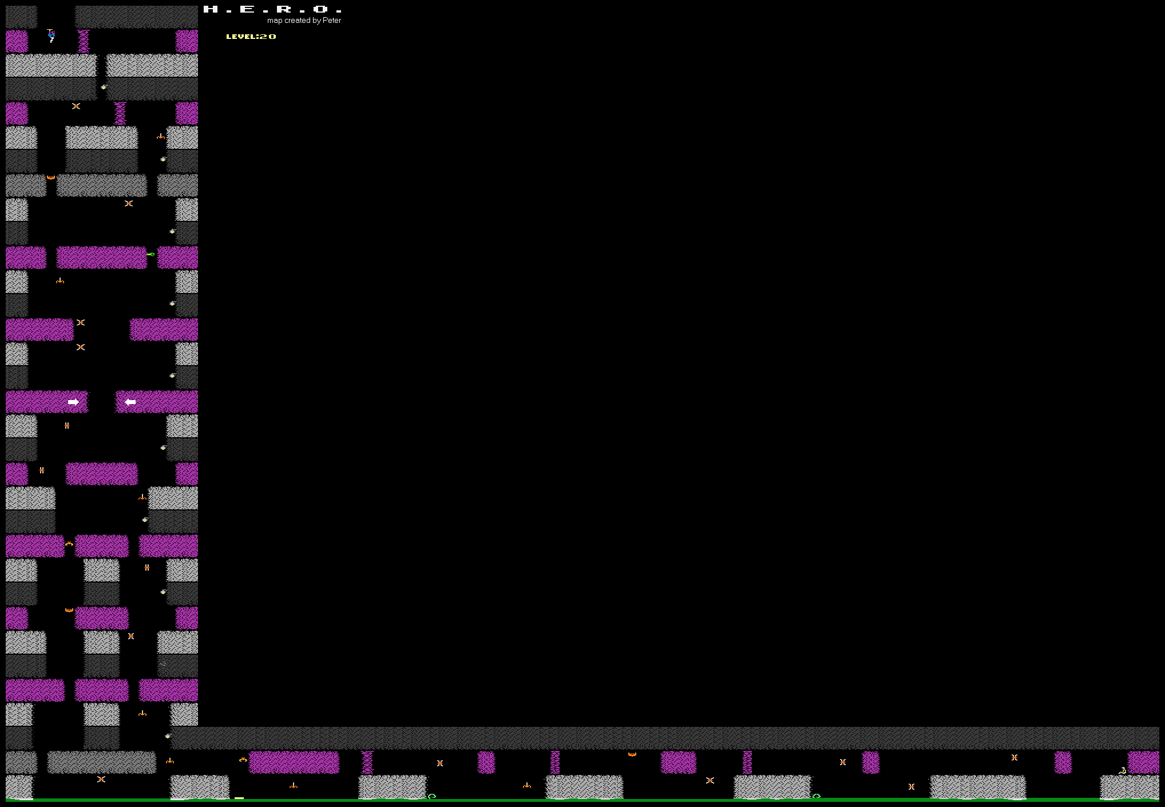Click the 'map created by Peter' credit
This screenshot has width=1165, height=807.
[x=304, y=21]
